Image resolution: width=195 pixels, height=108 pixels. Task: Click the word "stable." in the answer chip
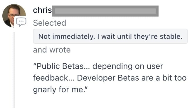coord(171,36)
